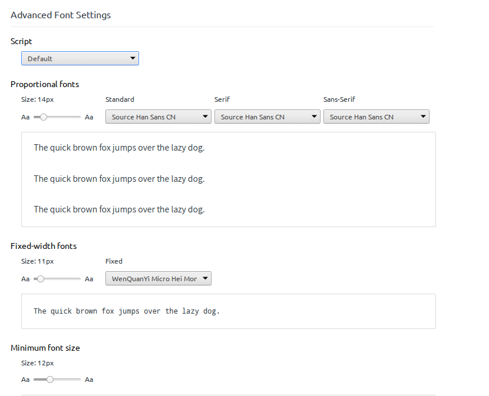Click the minimum font size slider handle

click(50, 380)
